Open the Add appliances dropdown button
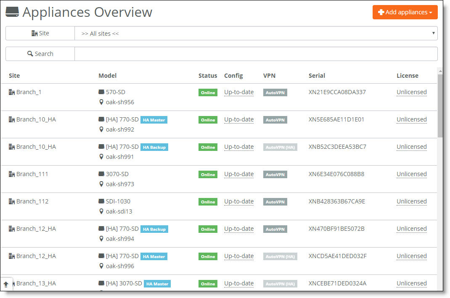450x298 pixels. [x=405, y=12]
